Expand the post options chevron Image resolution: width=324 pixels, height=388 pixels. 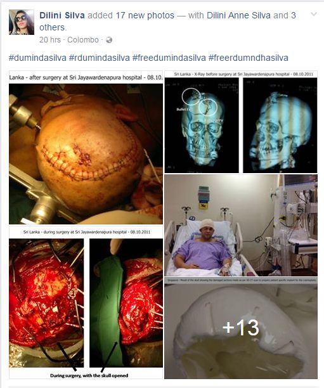(314, 15)
